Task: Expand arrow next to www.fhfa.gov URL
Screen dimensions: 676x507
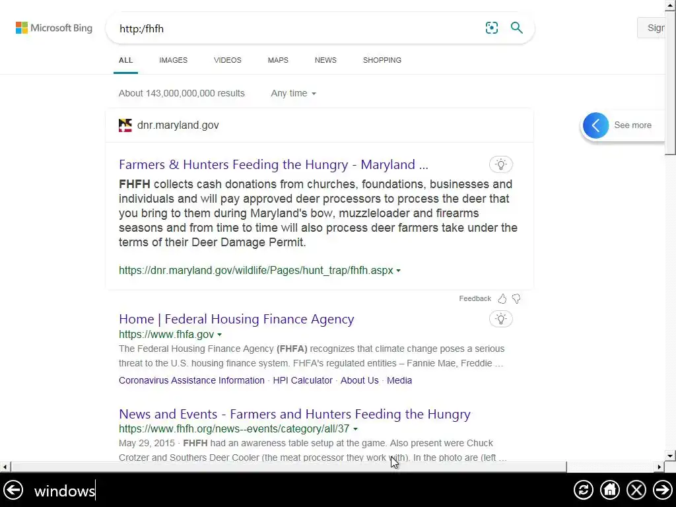Action: pyautogui.click(x=219, y=335)
